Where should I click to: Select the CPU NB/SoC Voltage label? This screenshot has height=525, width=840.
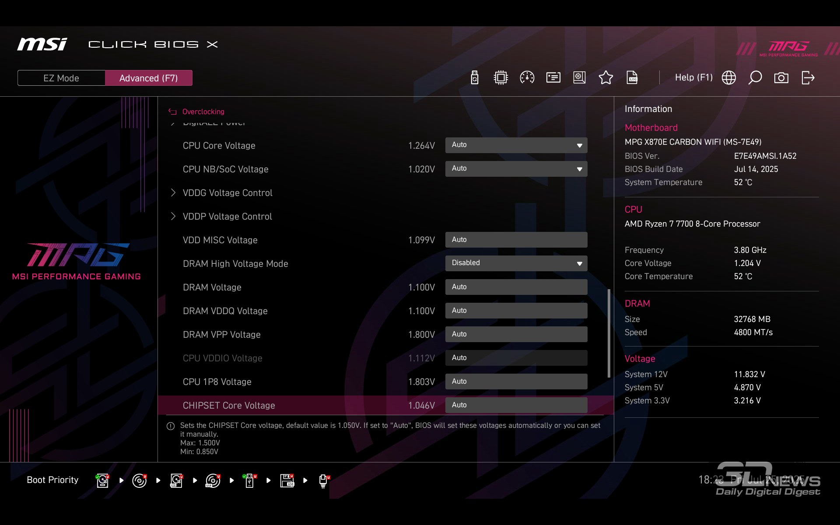[225, 169]
